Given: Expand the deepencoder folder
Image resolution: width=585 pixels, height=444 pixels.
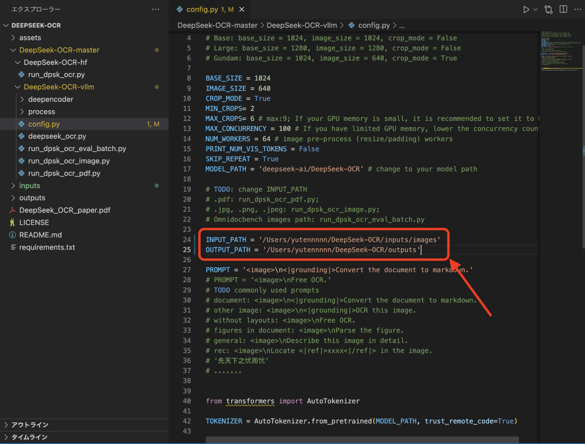Looking at the screenshot, I should [x=50, y=99].
